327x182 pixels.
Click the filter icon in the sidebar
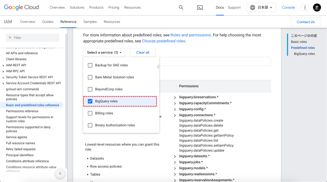[x=10, y=38]
